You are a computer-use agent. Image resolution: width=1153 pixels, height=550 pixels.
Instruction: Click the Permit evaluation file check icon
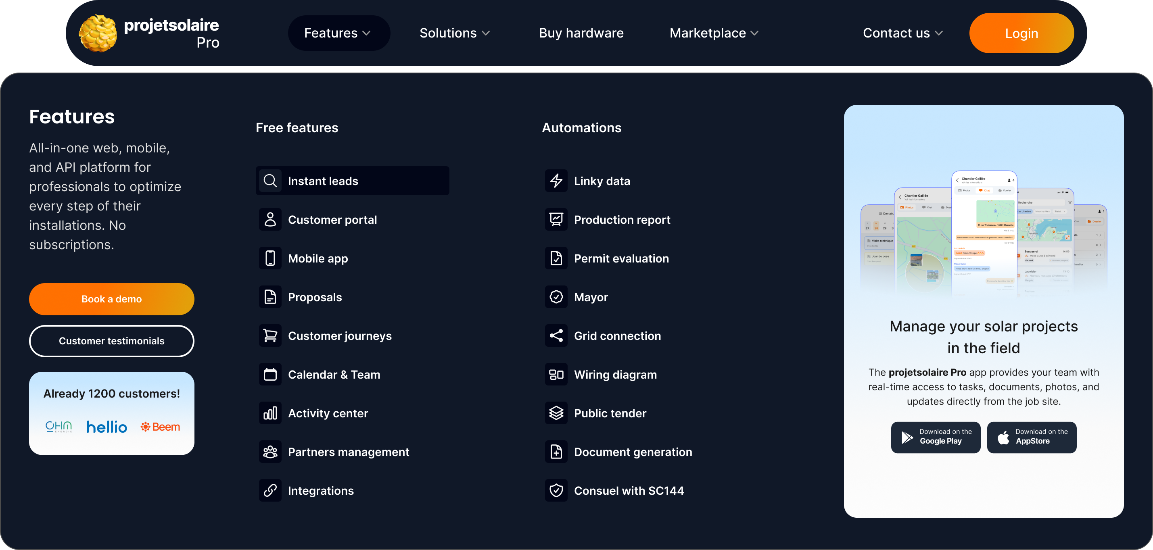click(556, 258)
